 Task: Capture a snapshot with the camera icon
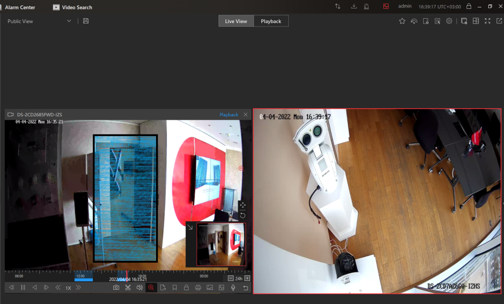click(116, 287)
